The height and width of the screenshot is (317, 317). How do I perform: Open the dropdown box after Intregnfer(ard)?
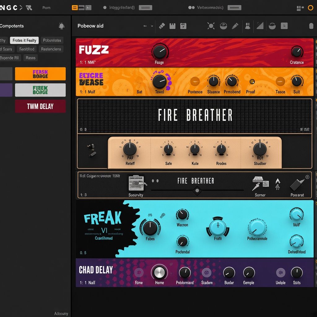pyautogui.click(x=145, y=8)
